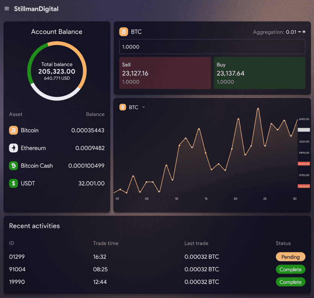This screenshot has width=314, height=298.
Task: Click the USDT dollar icon
Action: [14, 183]
